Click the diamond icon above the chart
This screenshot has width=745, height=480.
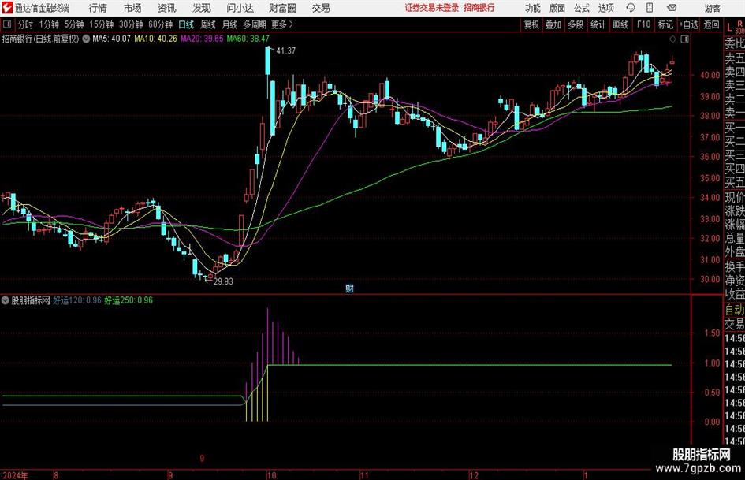coord(672,39)
